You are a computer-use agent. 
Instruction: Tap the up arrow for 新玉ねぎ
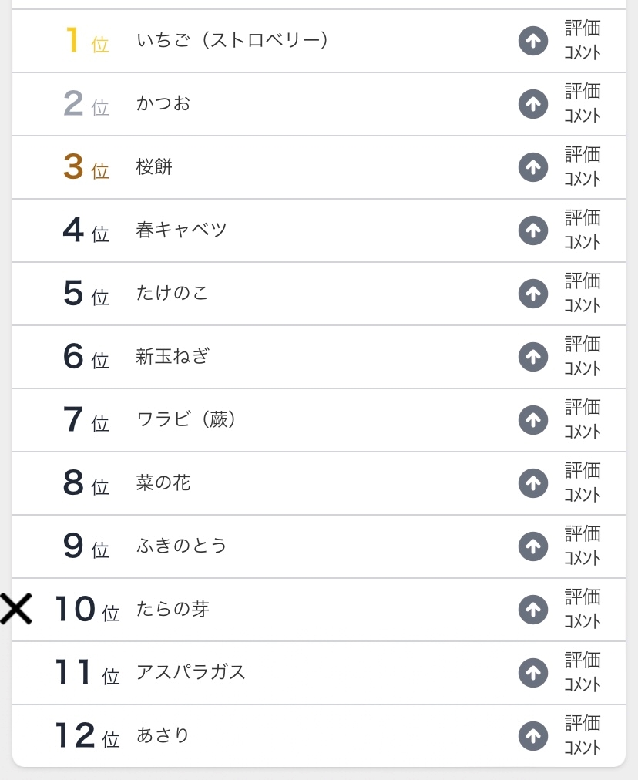pyautogui.click(x=532, y=357)
